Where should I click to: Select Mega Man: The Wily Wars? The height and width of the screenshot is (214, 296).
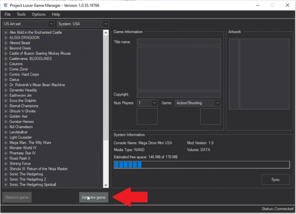[30, 143]
